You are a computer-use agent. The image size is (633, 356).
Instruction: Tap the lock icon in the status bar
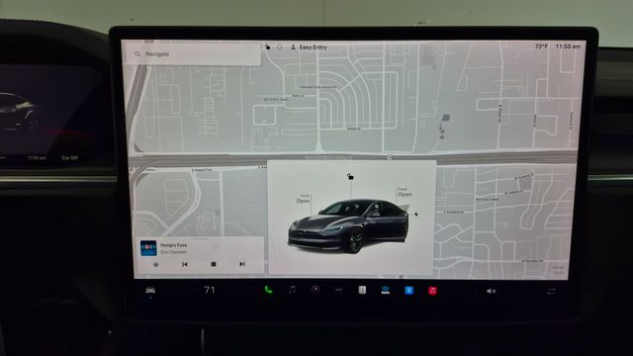click(x=268, y=46)
